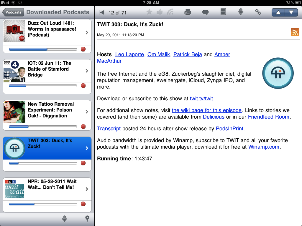Visit the Winamp.com link

(264, 147)
